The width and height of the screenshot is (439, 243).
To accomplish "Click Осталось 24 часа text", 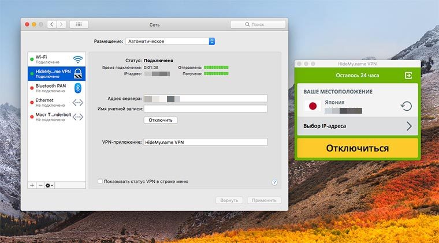I will tap(358, 76).
